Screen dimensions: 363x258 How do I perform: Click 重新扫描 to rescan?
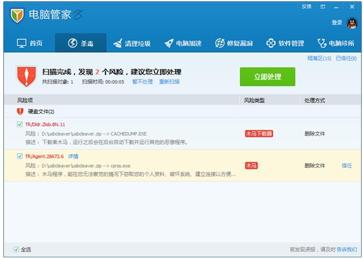[169, 82]
